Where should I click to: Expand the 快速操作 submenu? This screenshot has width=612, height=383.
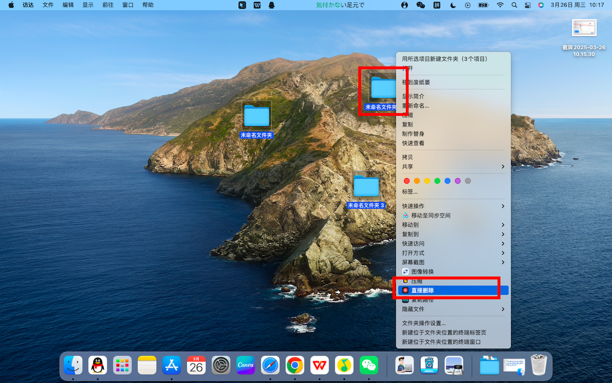pyautogui.click(x=453, y=206)
